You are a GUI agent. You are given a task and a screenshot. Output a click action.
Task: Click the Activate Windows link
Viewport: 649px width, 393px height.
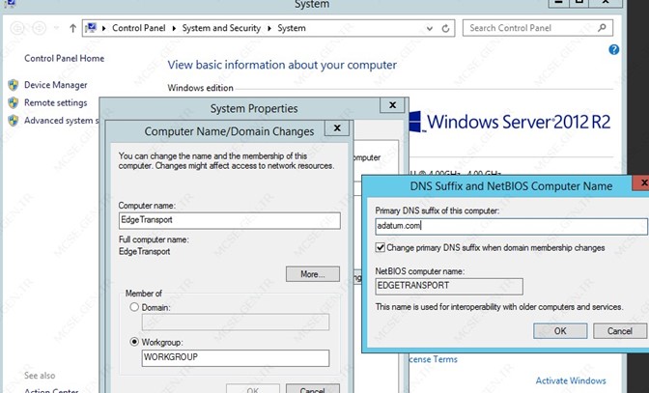[x=571, y=380]
